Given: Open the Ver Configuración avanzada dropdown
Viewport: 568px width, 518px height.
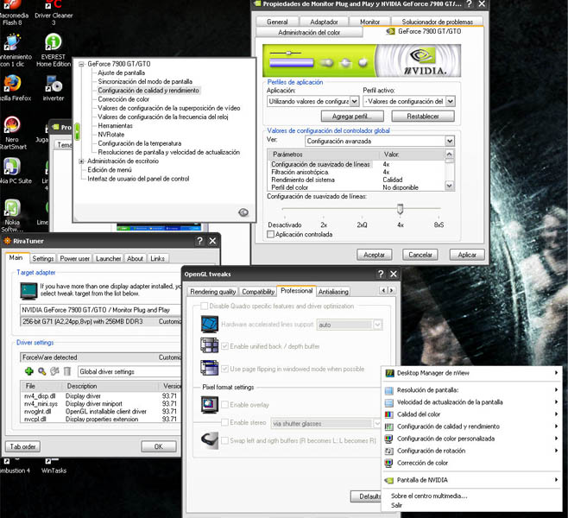Looking at the screenshot, I should click(x=450, y=141).
